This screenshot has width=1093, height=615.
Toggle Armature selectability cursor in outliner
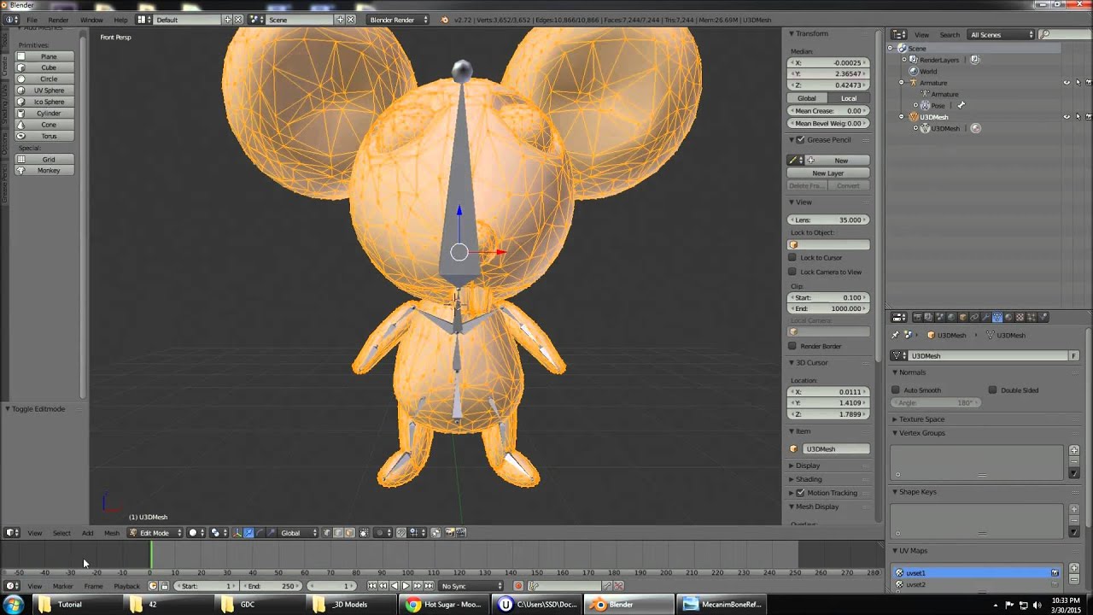[1078, 83]
